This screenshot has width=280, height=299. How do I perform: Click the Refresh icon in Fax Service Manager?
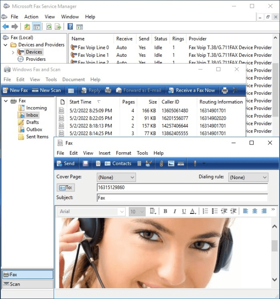tap(49, 27)
